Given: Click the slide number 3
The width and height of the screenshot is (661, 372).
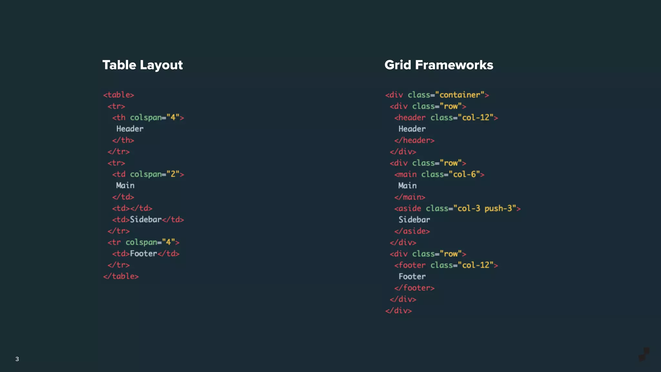Looking at the screenshot, I should point(17,359).
